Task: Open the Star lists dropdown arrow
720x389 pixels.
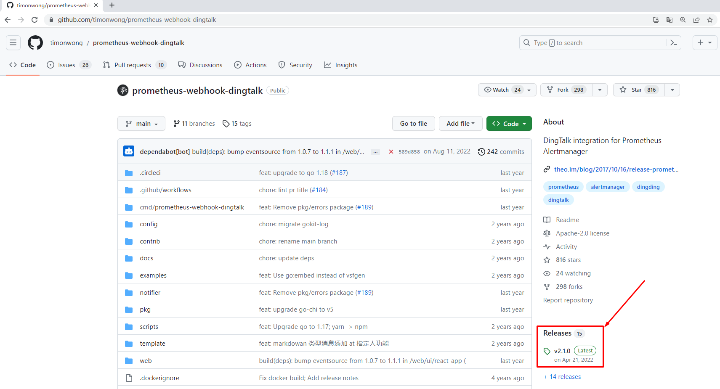Action: [x=672, y=90]
